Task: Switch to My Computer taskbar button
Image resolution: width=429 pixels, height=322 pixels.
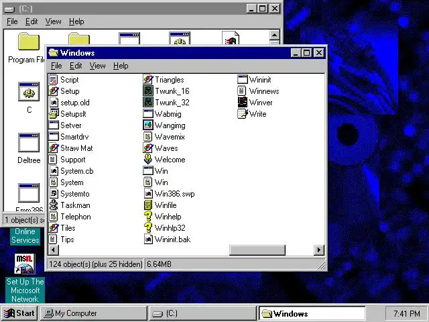Action: 94,313
